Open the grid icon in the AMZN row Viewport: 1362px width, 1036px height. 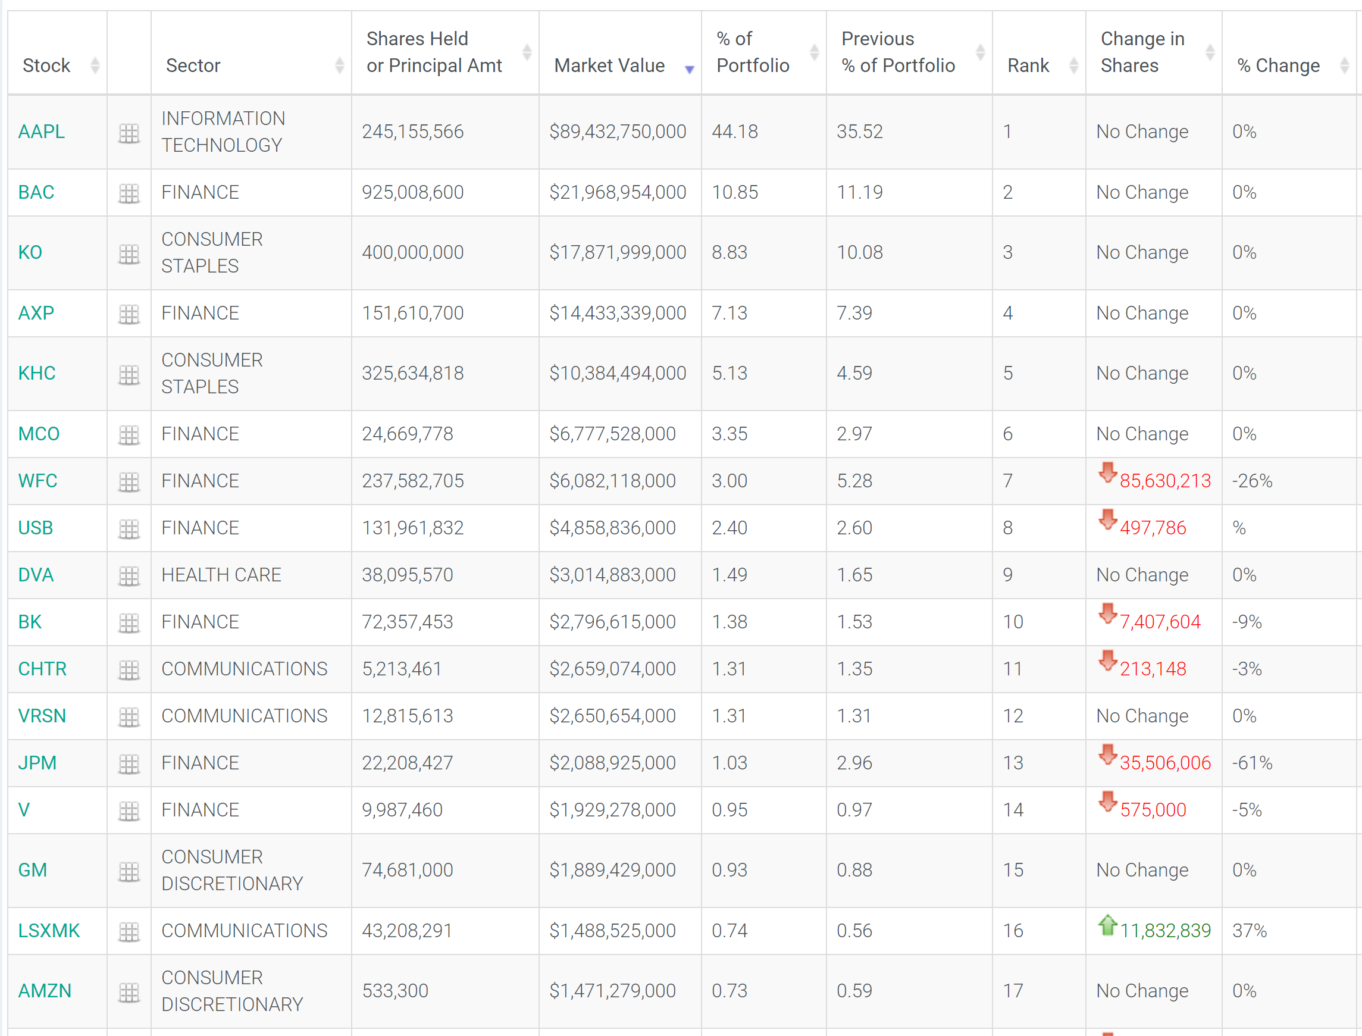pos(129,993)
